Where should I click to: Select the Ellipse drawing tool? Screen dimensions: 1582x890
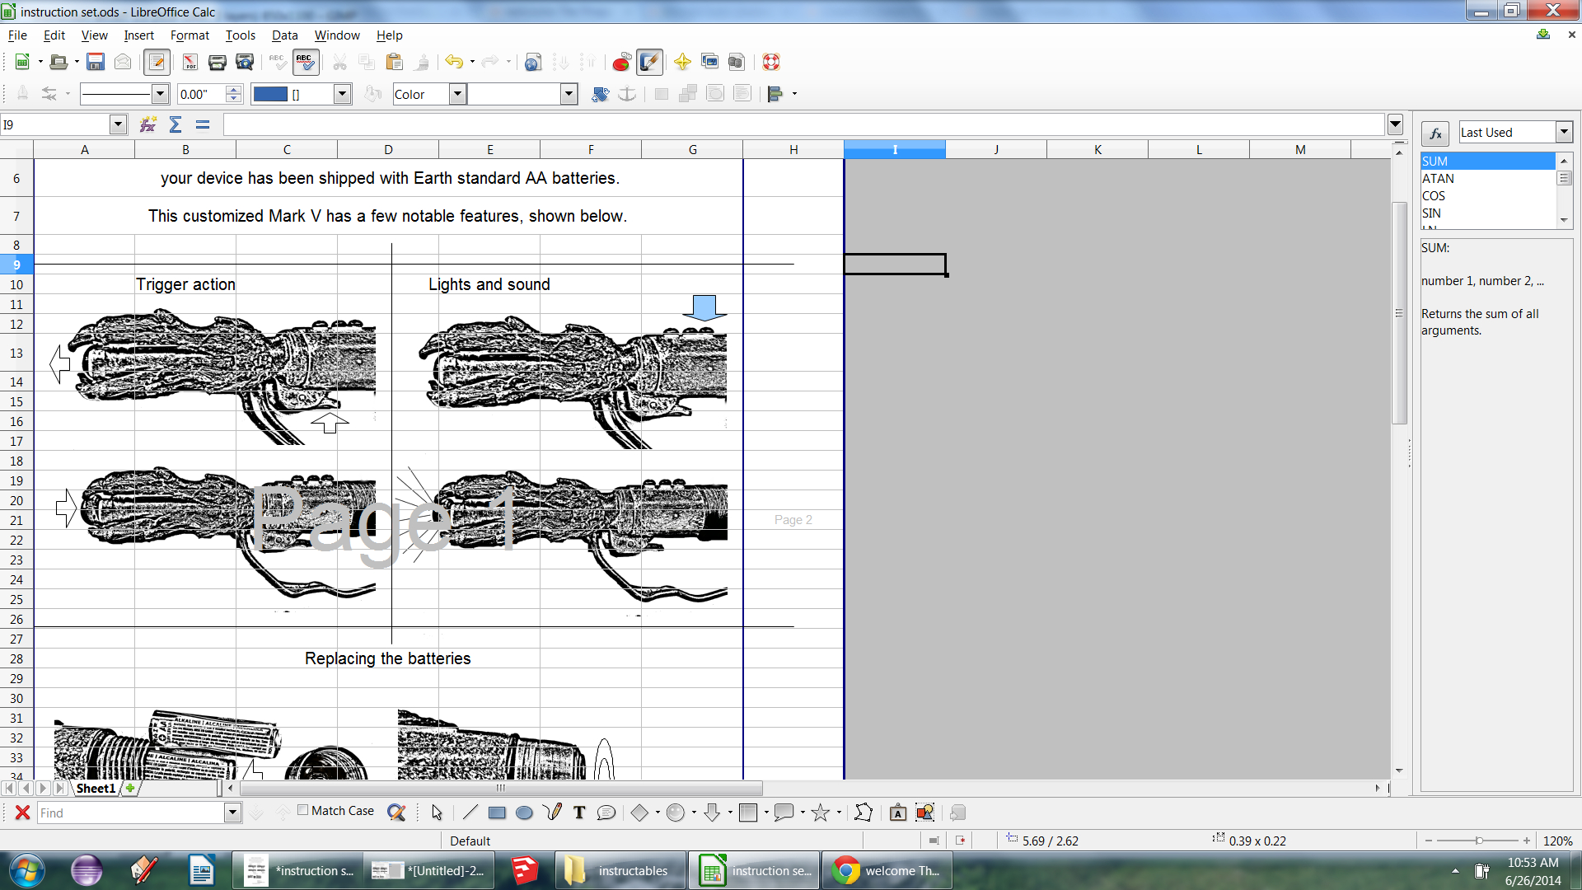[524, 813]
